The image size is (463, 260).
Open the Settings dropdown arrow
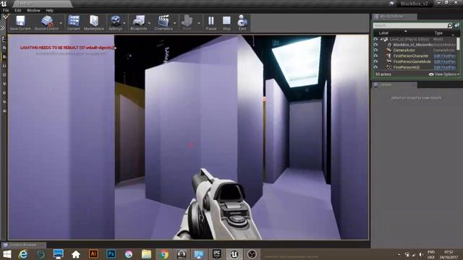click(124, 23)
